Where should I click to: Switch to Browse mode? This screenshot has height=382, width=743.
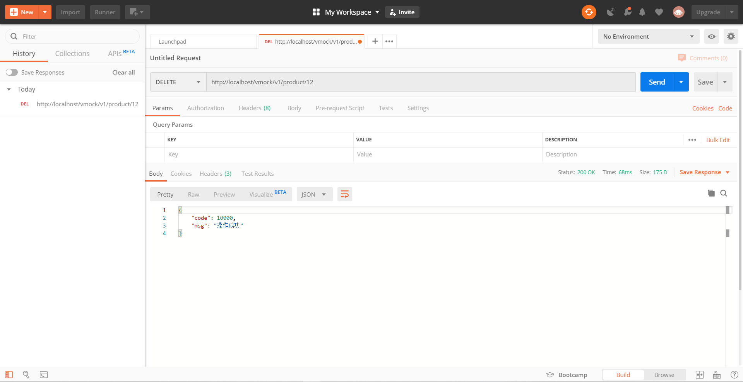pyautogui.click(x=664, y=375)
